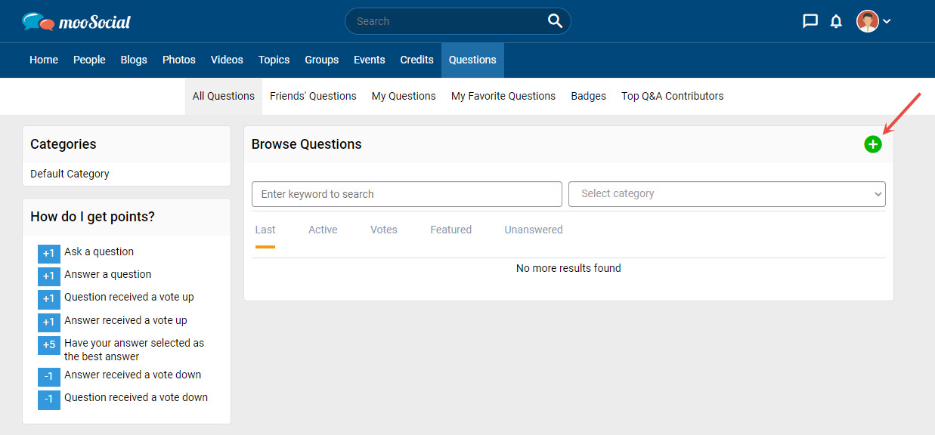This screenshot has height=435, width=935.
Task: Click the 'Answer a question' text
Action: (108, 274)
